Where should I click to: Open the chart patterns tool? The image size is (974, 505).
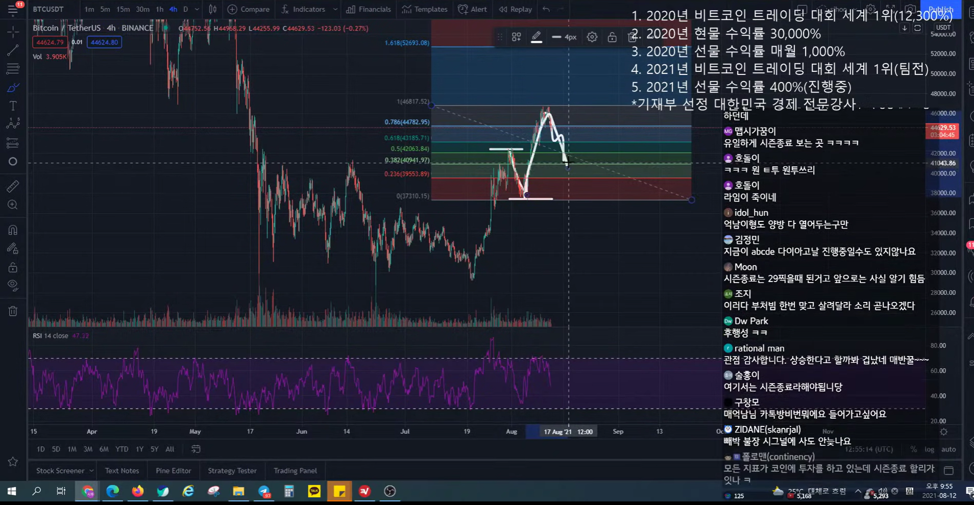[13, 124]
